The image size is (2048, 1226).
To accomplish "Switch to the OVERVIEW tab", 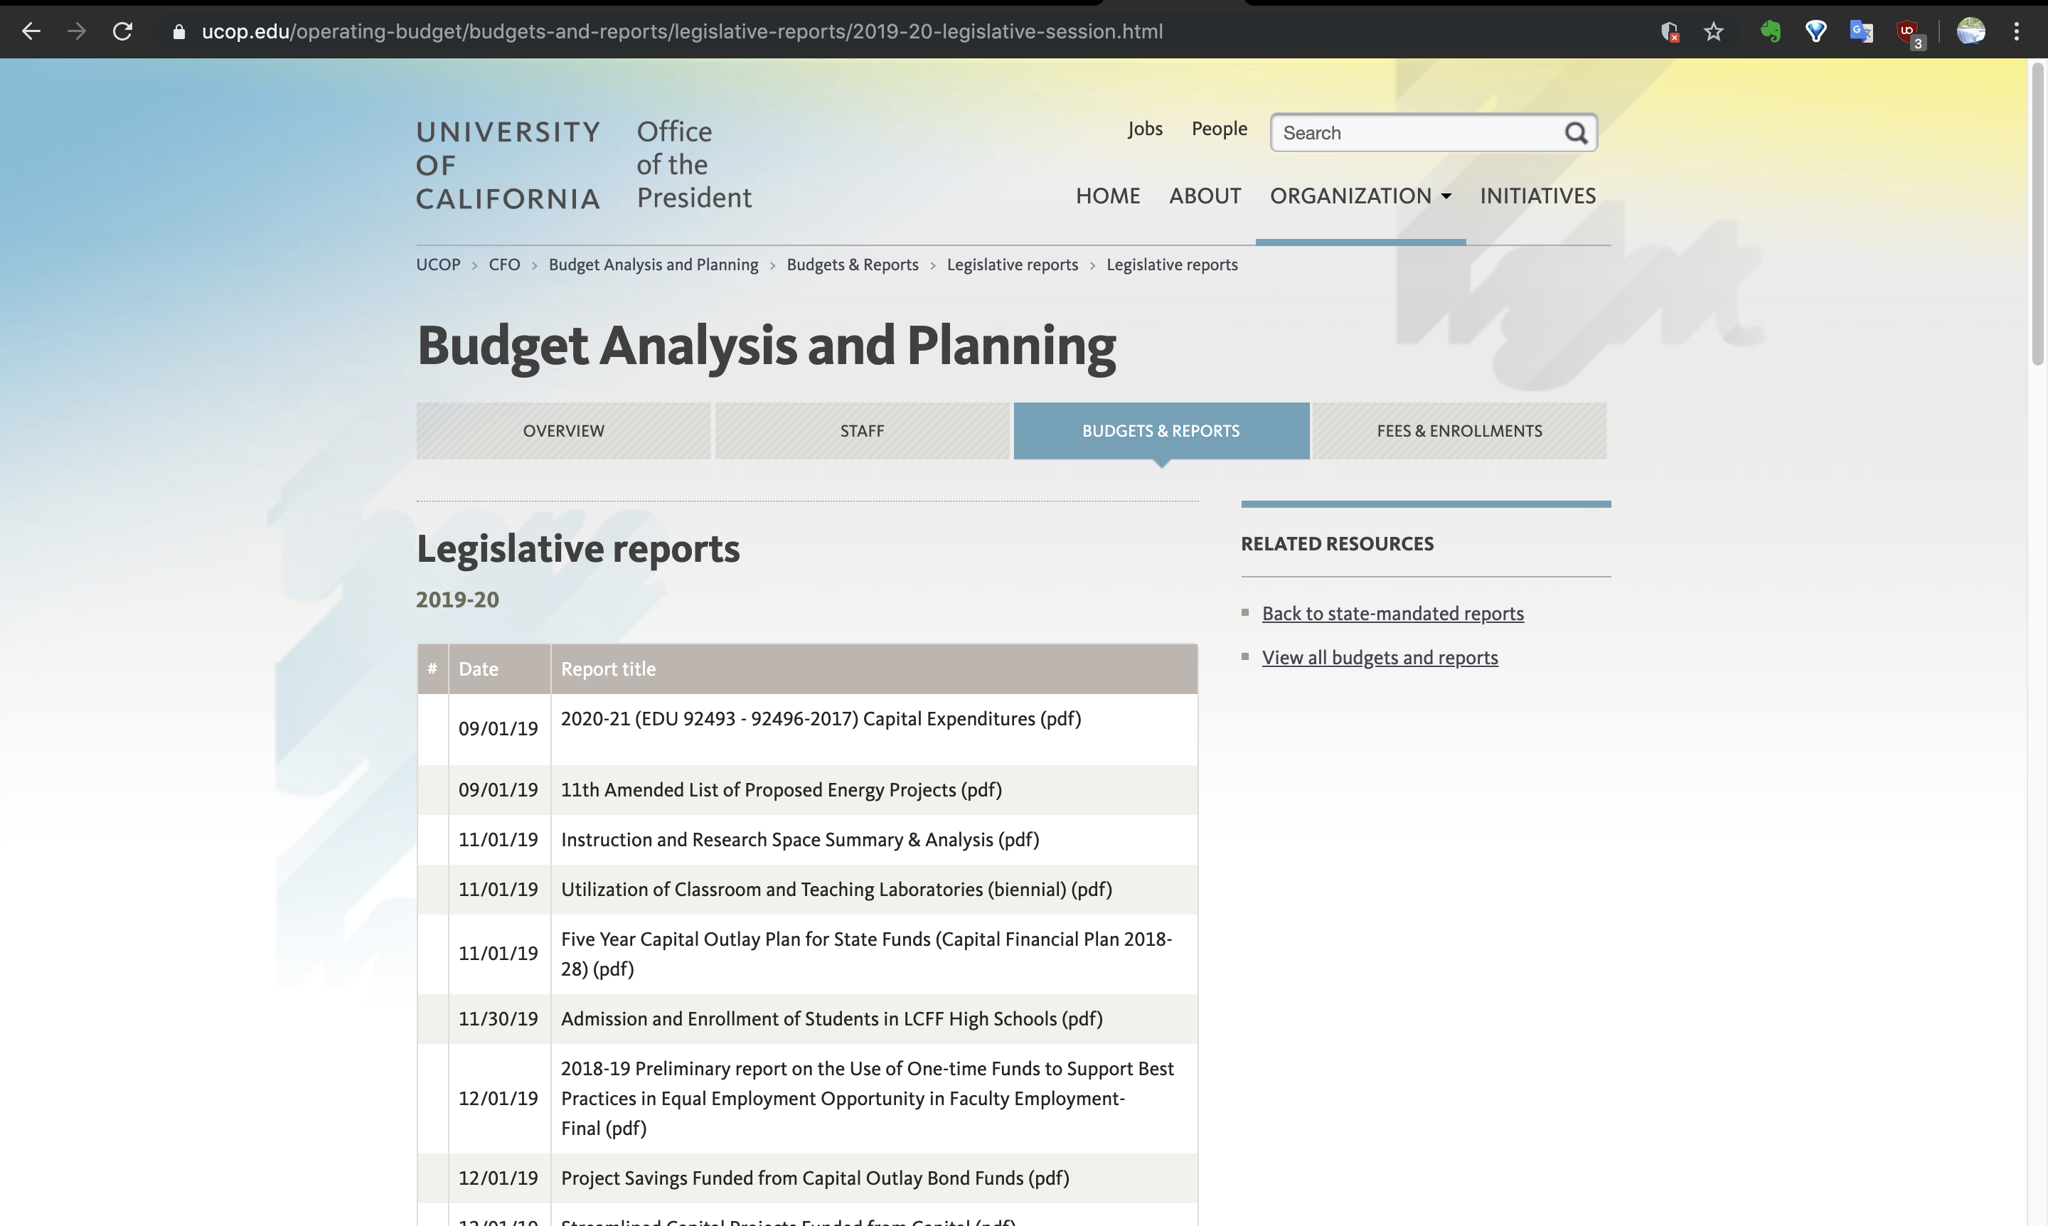I will point(563,430).
